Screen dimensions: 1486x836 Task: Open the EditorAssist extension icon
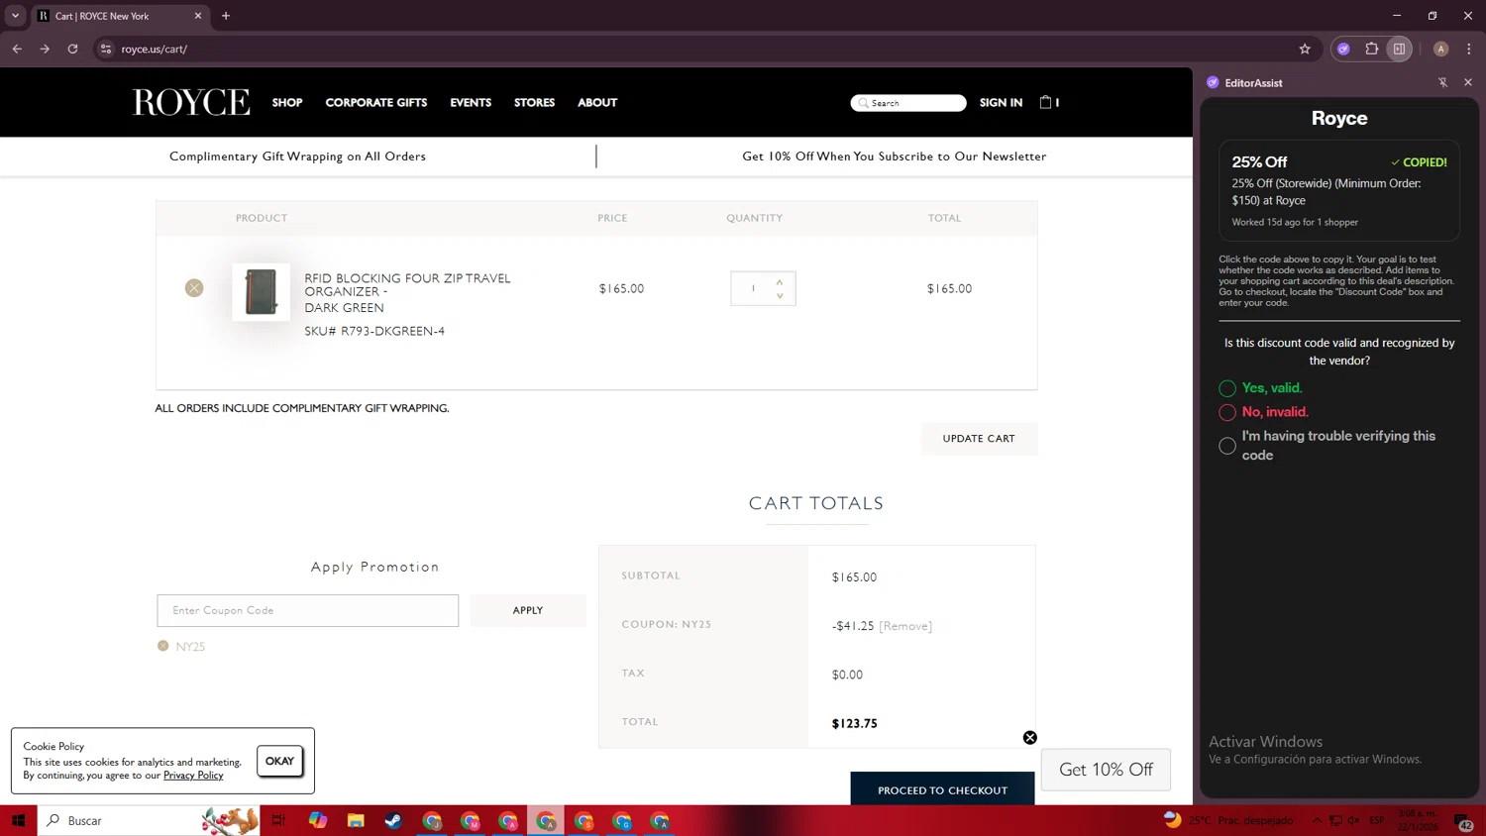coord(1343,49)
